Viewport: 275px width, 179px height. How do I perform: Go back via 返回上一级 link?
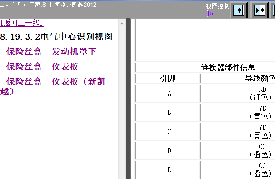(22, 23)
